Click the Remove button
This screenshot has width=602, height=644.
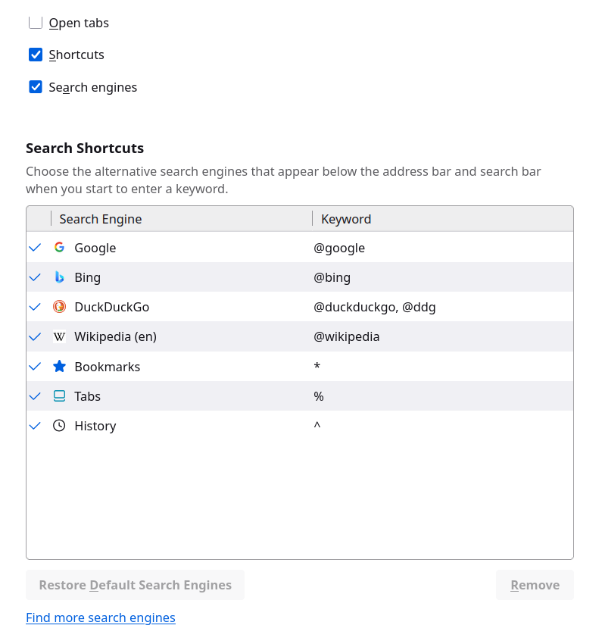tap(535, 584)
